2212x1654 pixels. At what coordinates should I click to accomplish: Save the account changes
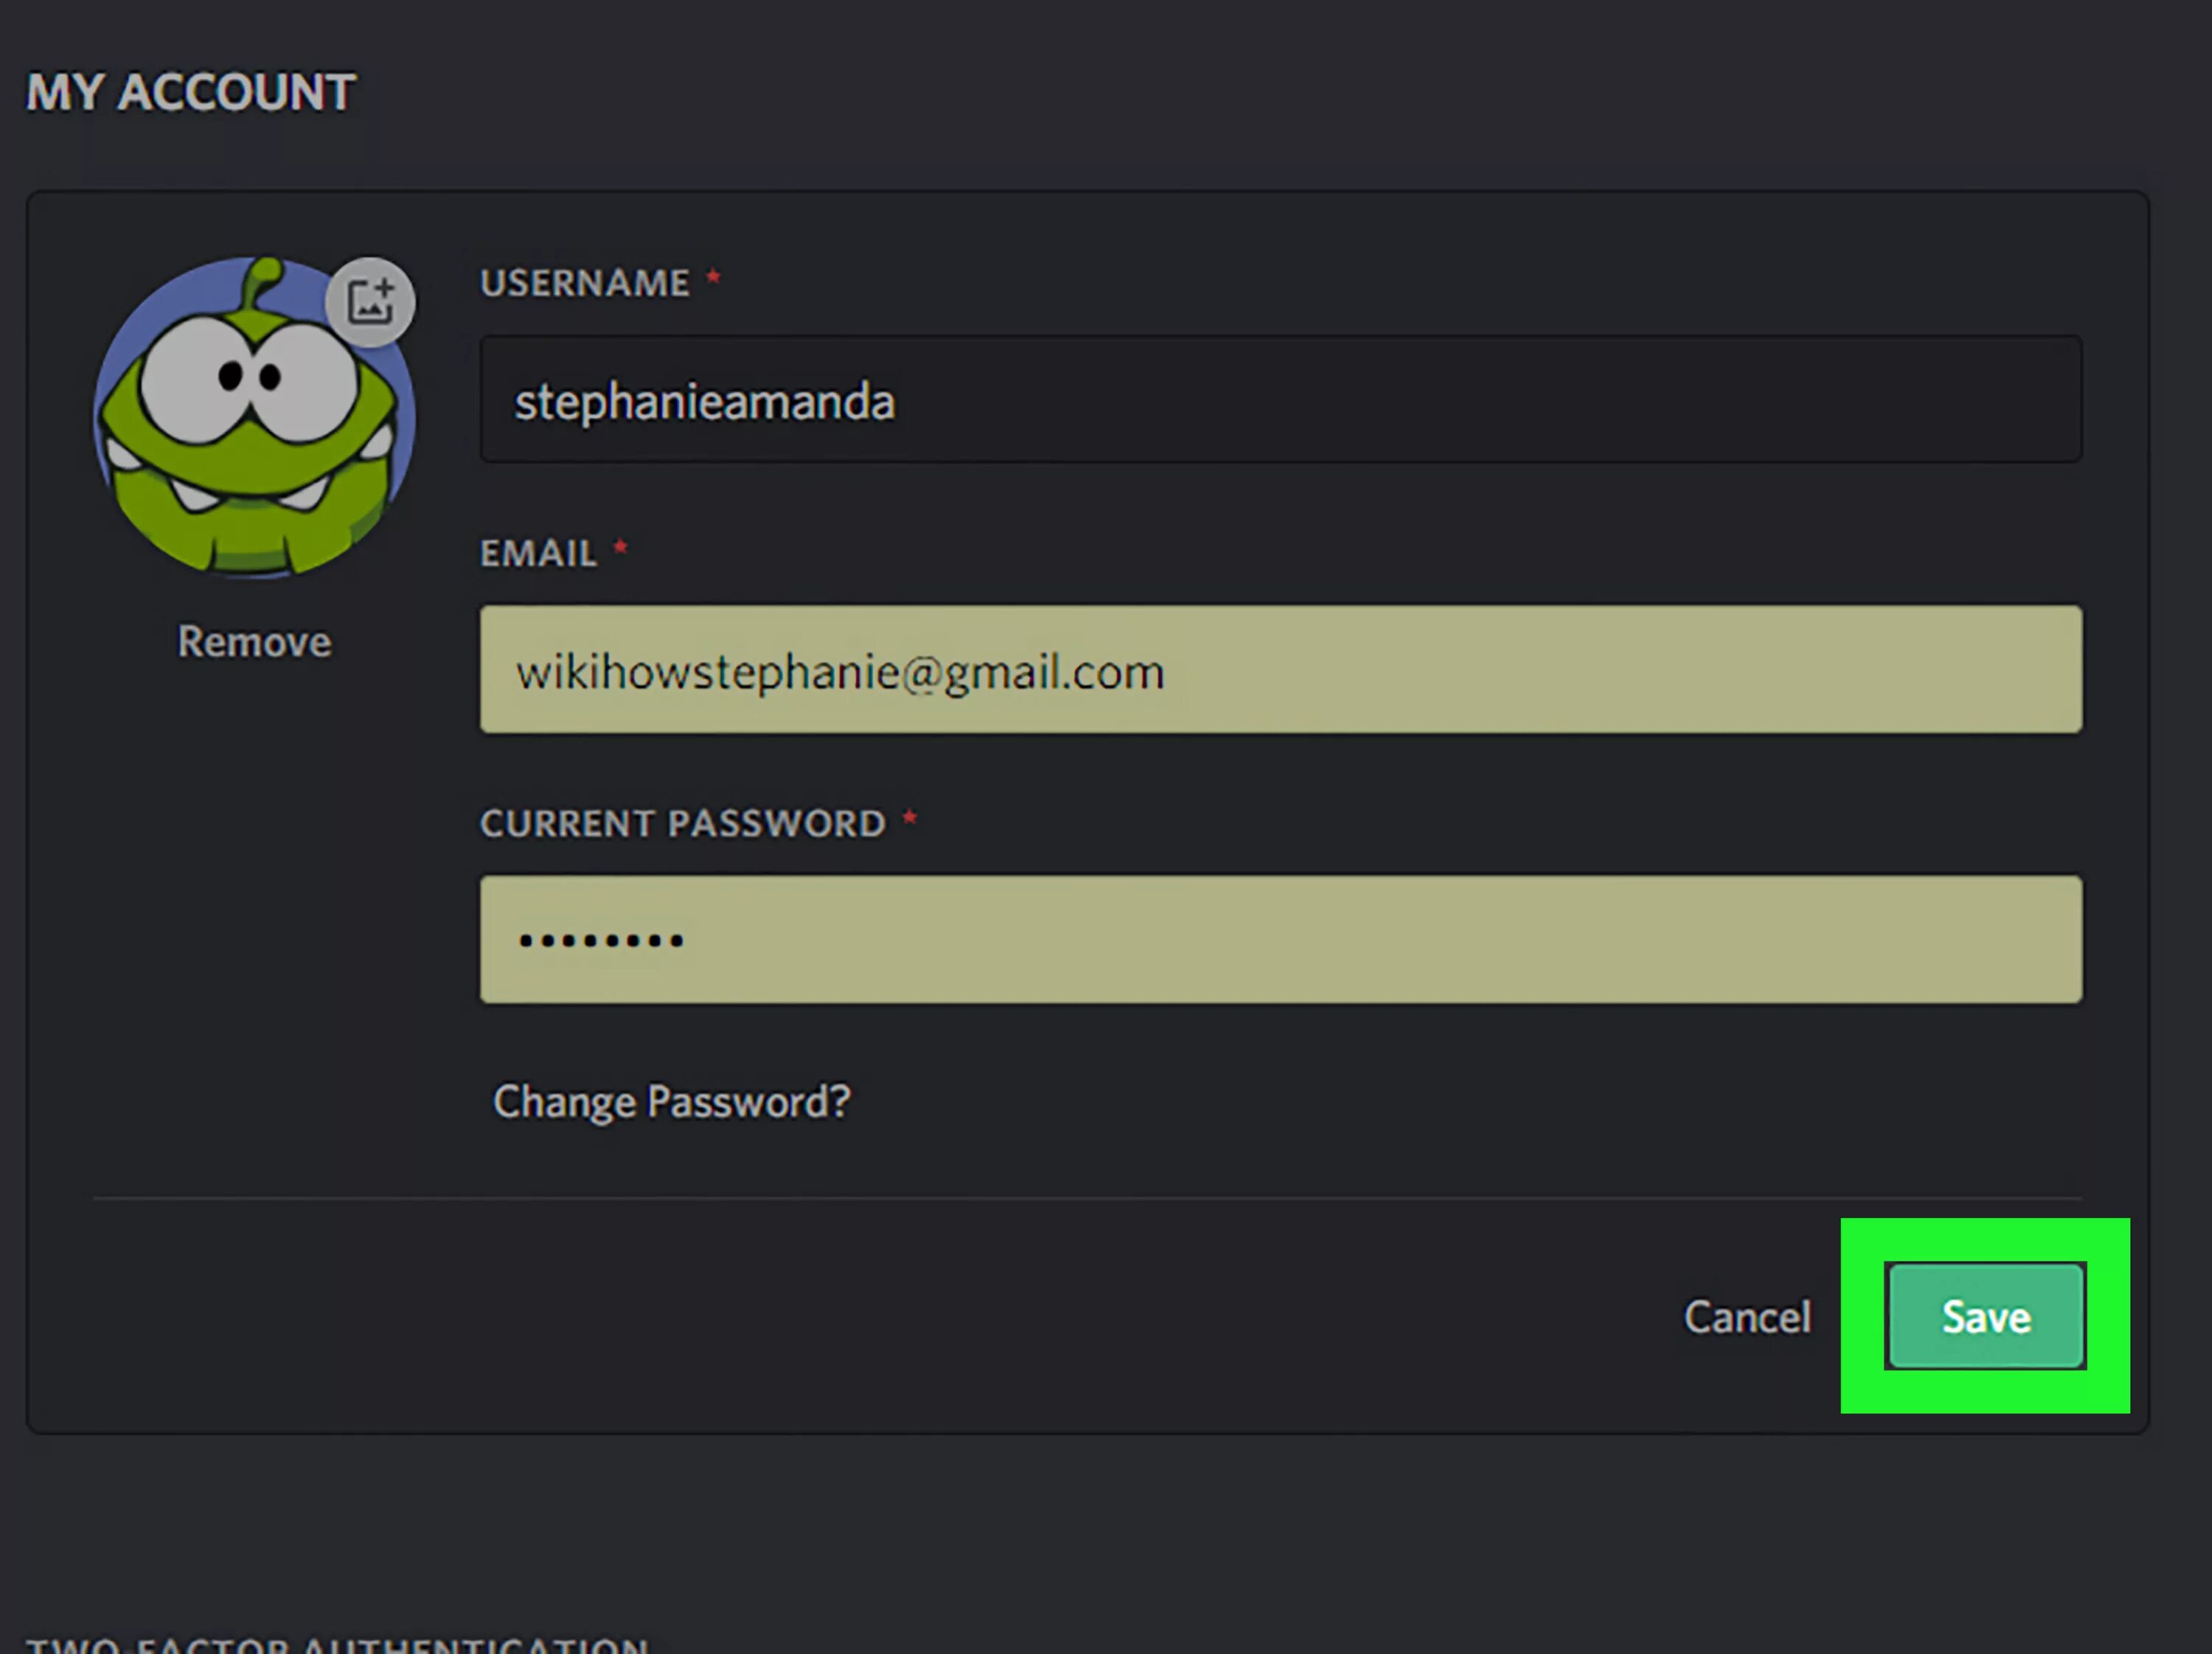1986,1316
